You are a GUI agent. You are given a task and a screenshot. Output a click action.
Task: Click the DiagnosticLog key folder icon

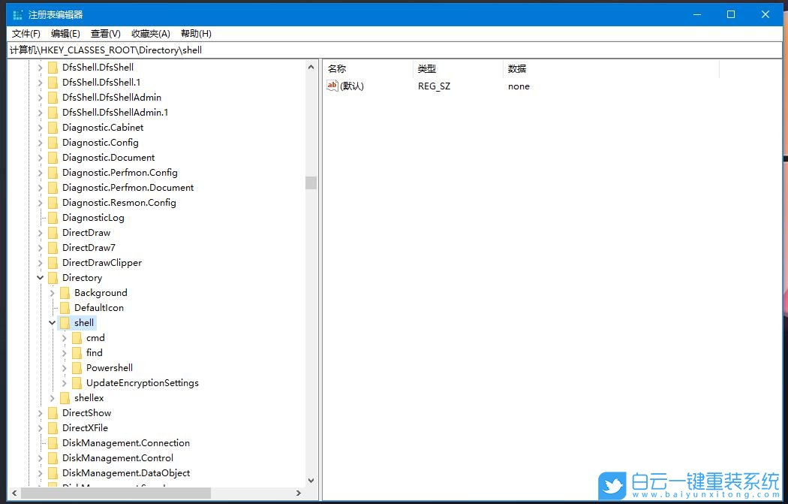point(53,217)
